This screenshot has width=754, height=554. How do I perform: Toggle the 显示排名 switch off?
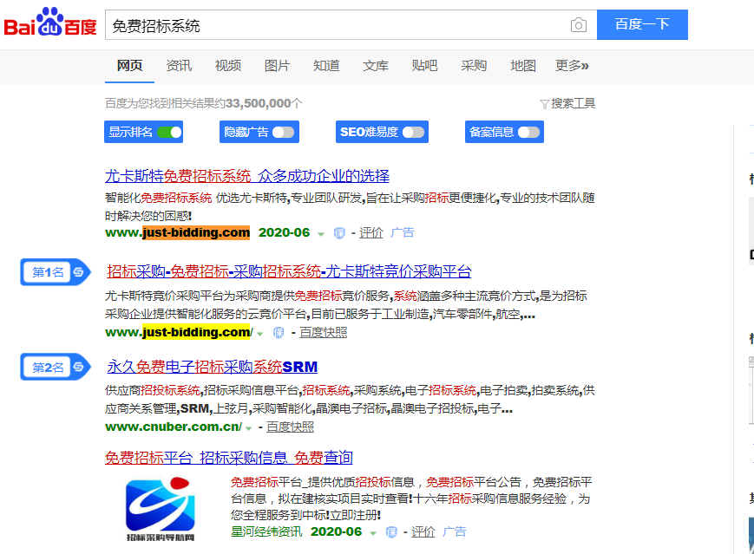[x=170, y=132]
